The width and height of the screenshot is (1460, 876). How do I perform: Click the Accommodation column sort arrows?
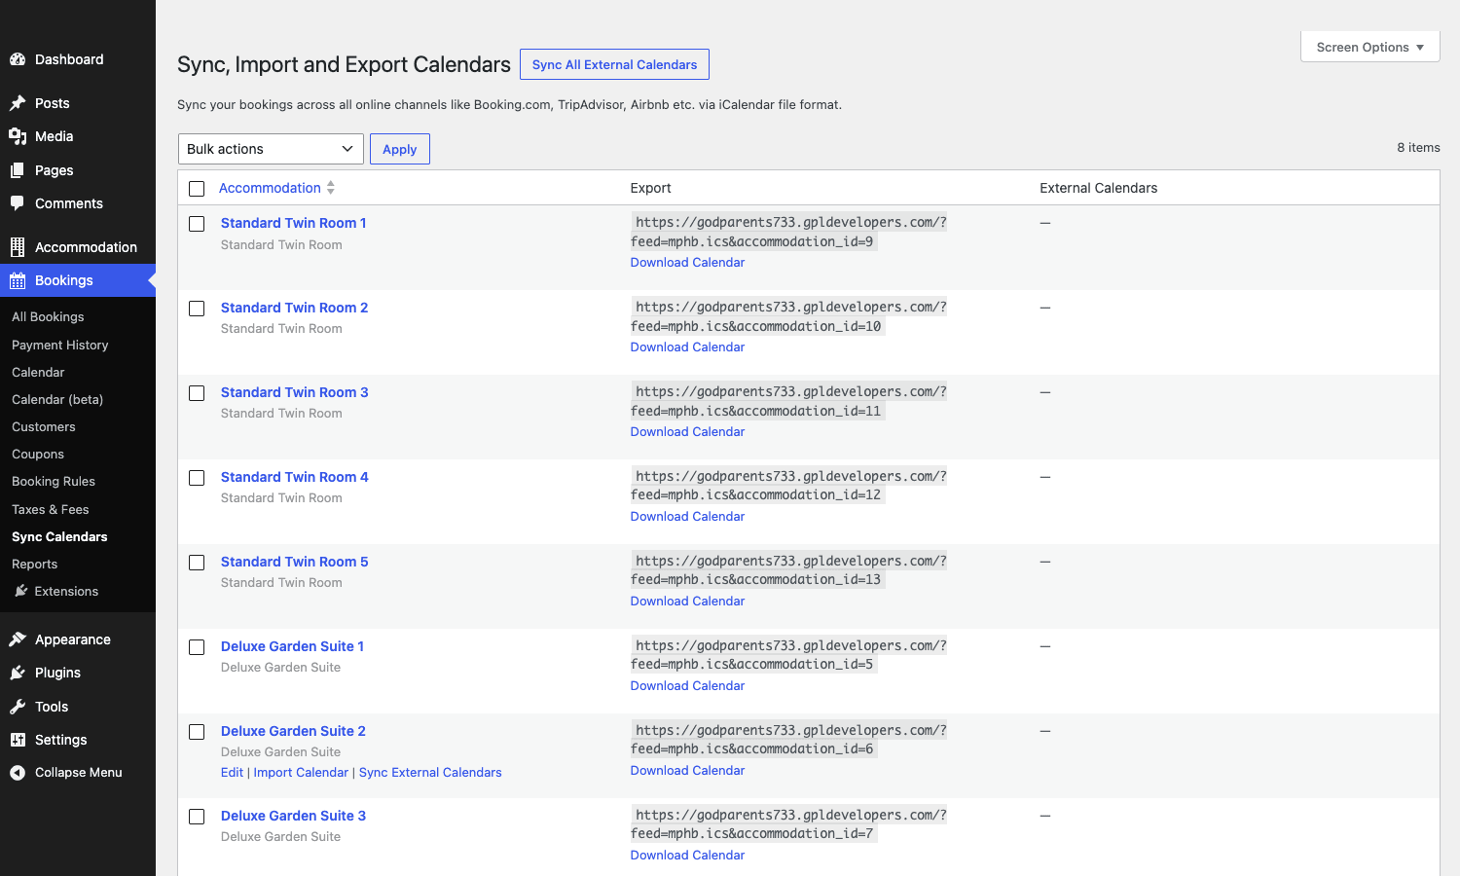pos(331,188)
